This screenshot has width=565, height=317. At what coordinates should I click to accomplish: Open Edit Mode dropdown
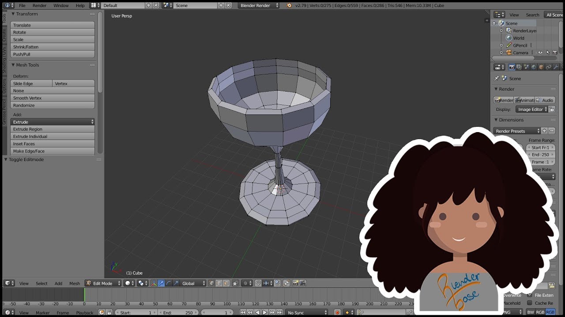click(x=103, y=283)
